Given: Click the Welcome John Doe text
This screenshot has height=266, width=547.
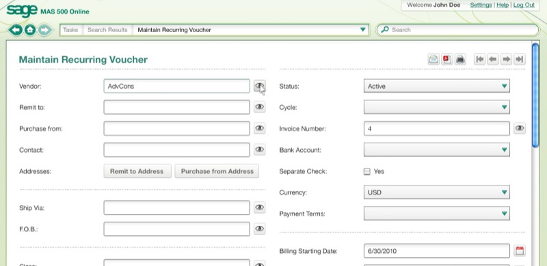Looking at the screenshot, I should click(x=433, y=5).
